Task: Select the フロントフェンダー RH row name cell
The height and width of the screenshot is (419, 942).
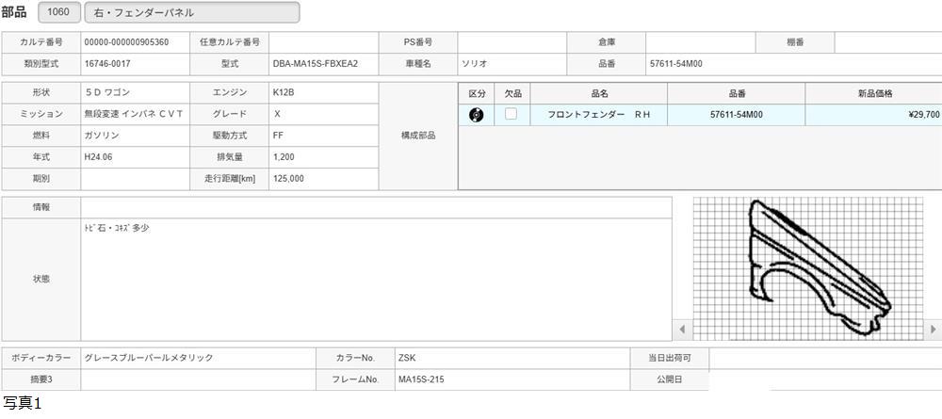Action: [599, 115]
